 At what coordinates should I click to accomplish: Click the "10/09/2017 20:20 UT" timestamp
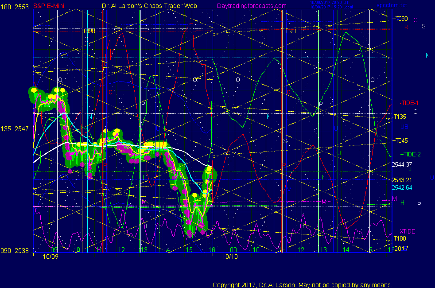coord(329,3)
